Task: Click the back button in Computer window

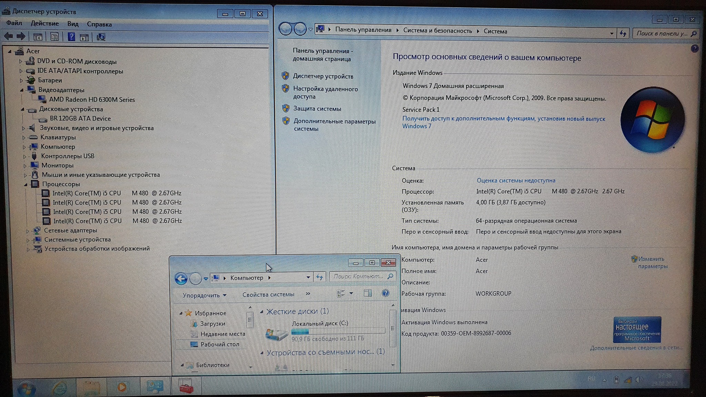Action: pyautogui.click(x=181, y=278)
